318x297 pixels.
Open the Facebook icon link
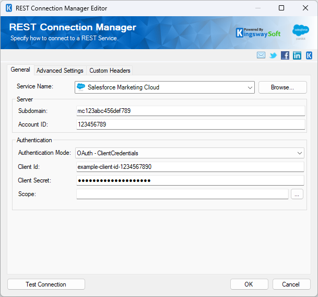pyautogui.click(x=285, y=55)
